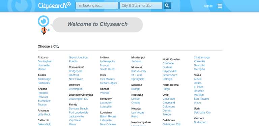Open the Huntsville city link
The width and height of the screenshot is (259, 126).
click(44, 65)
